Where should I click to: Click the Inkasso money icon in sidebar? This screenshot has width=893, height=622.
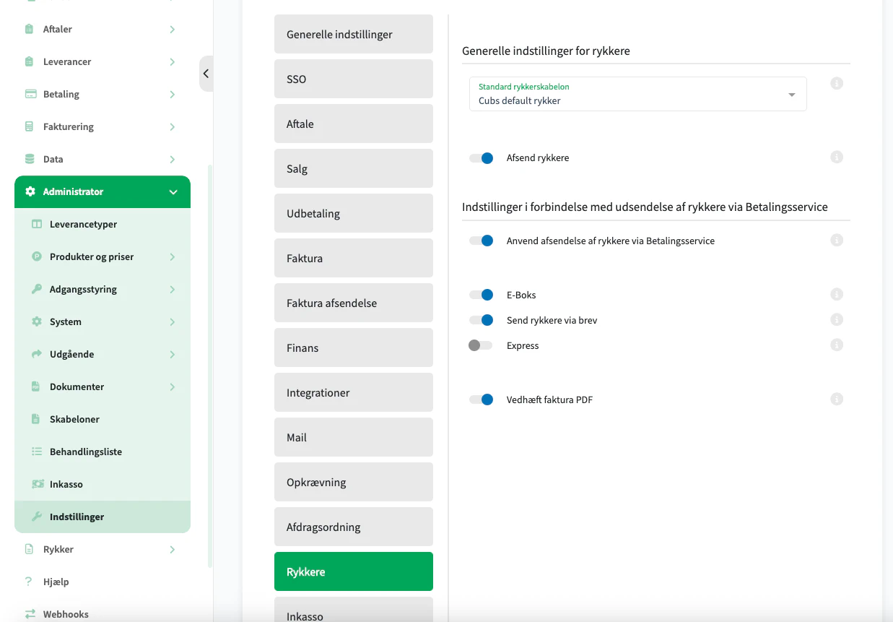pyautogui.click(x=37, y=484)
